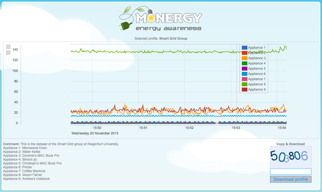Click the 60 y-axis value
Screen dimensions: 322x192
(16, 92)
